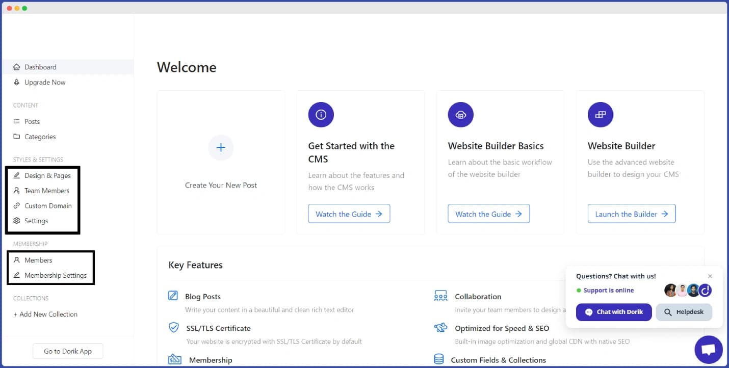The width and height of the screenshot is (729, 368).
Task: Click Website Builder Basics heading
Action: point(496,146)
